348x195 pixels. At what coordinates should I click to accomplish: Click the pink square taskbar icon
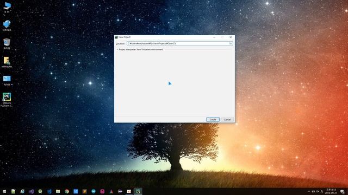102,191
